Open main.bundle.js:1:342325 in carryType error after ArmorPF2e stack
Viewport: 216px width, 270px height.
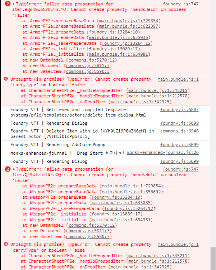pos(140,102)
